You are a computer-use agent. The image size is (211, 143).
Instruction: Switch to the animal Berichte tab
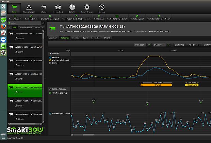[76, 38]
